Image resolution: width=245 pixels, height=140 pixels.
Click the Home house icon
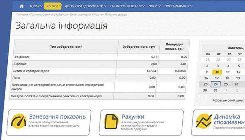click(x=22, y=6)
